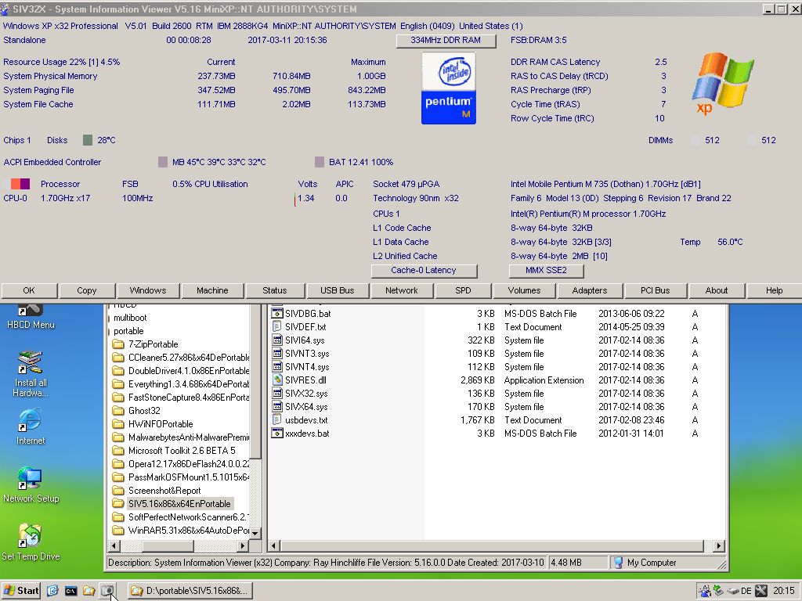The image size is (802, 601).
Task: Click the Disks temperature color swatch
Action: coord(88,140)
